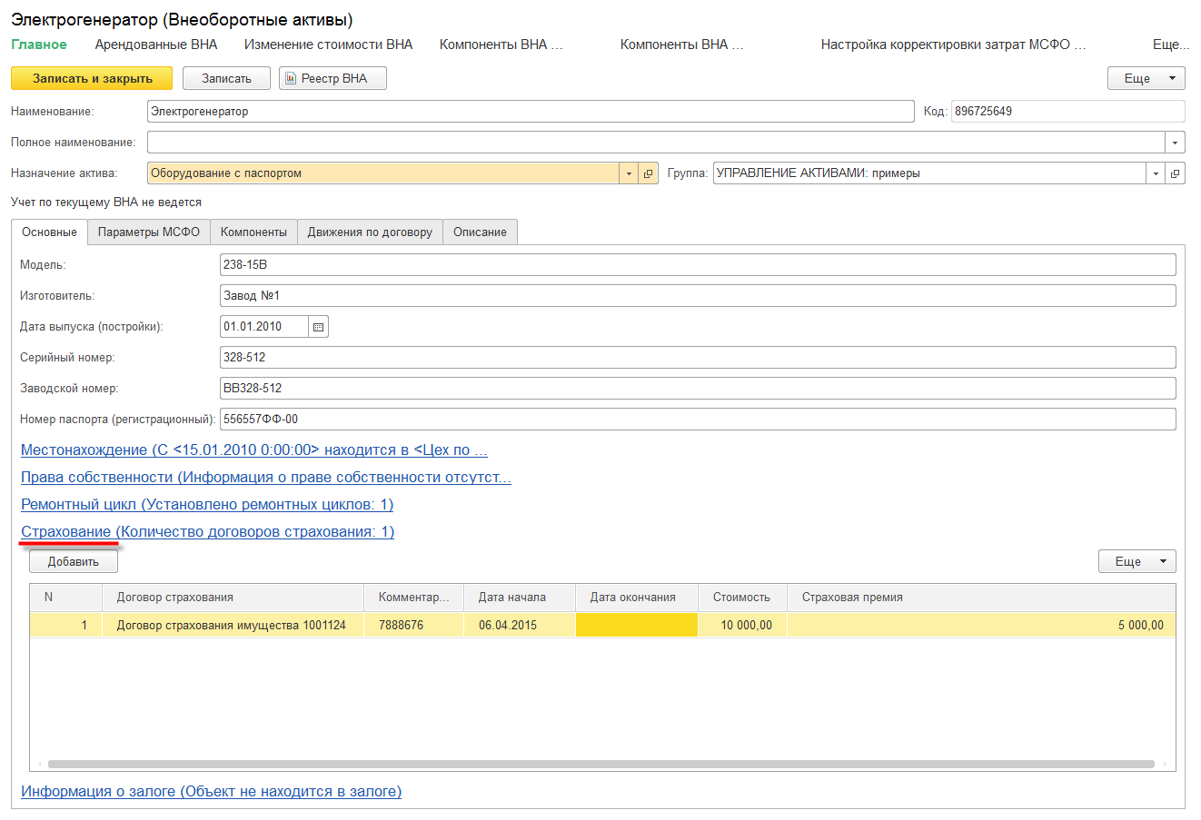The height and width of the screenshot is (820, 1201).
Task: Open Еще menu above insurance table
Action: [x=1136, y=562]
